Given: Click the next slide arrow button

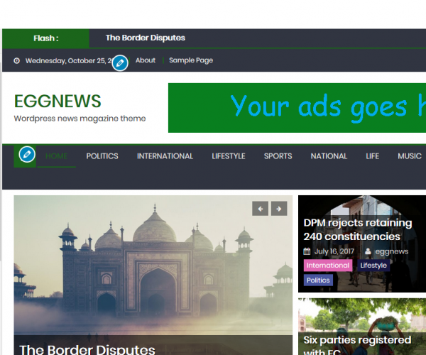Looking at the screenshot, I should 280,208.
